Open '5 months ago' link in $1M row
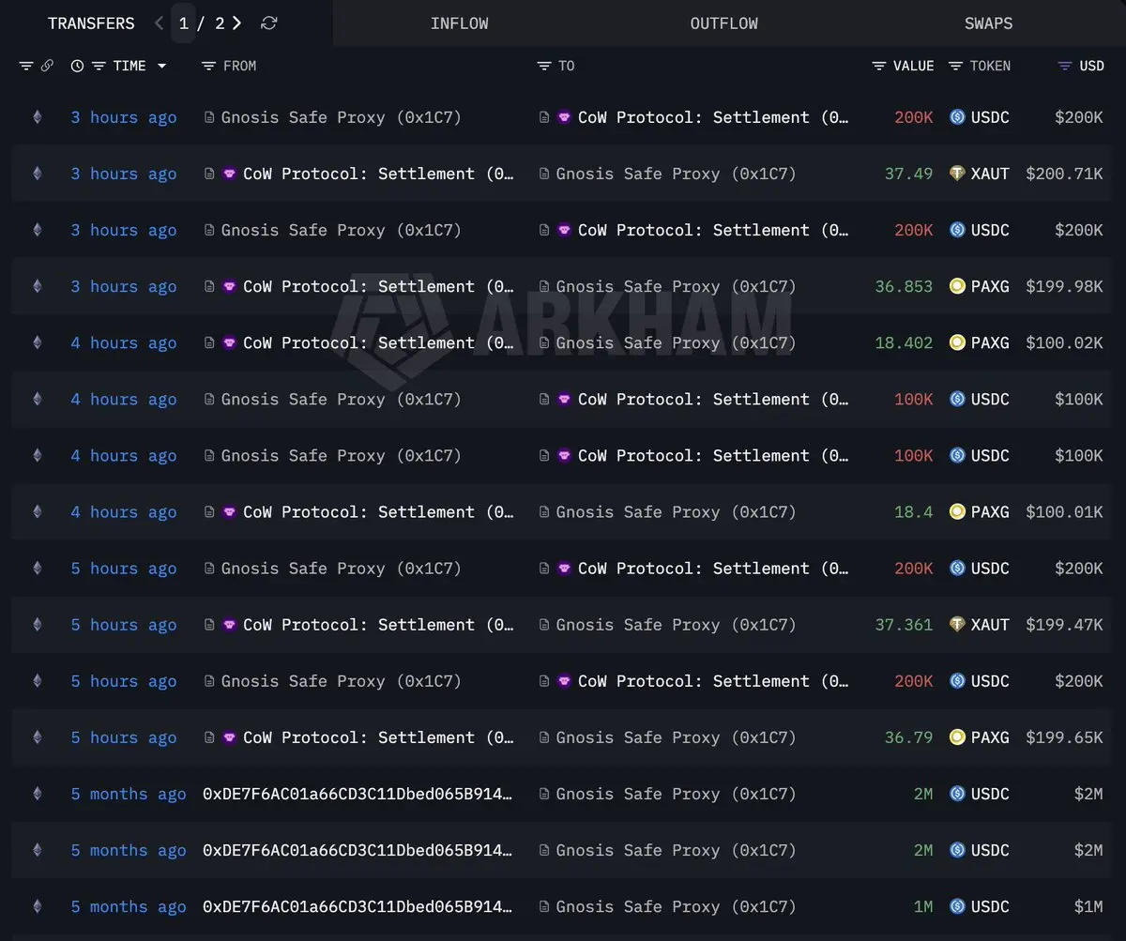1126x941 pixels. [129, 906]
